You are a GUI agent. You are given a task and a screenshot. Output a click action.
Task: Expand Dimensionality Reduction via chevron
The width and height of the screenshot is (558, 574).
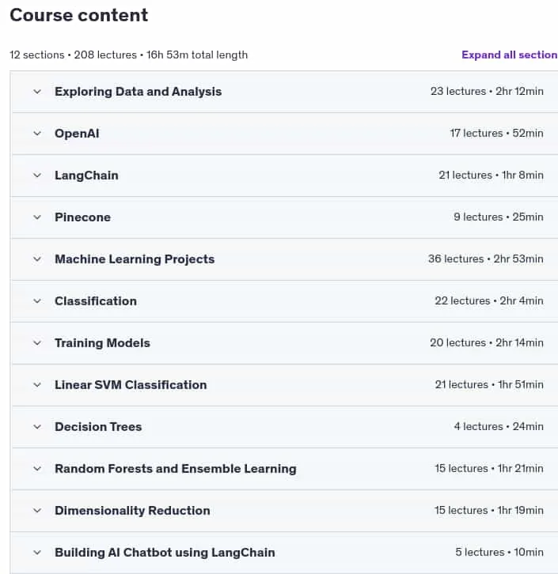click(37, 511)
